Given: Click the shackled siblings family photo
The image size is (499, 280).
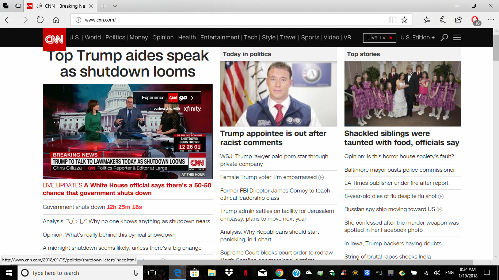Looking at the screenshot, I should 403,94.
